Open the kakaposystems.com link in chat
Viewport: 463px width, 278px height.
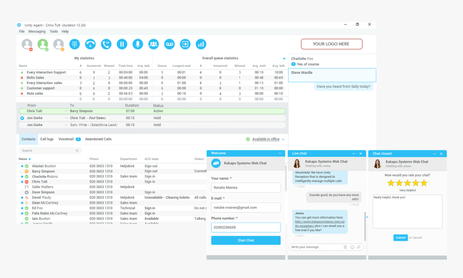[x=319, y=224]
